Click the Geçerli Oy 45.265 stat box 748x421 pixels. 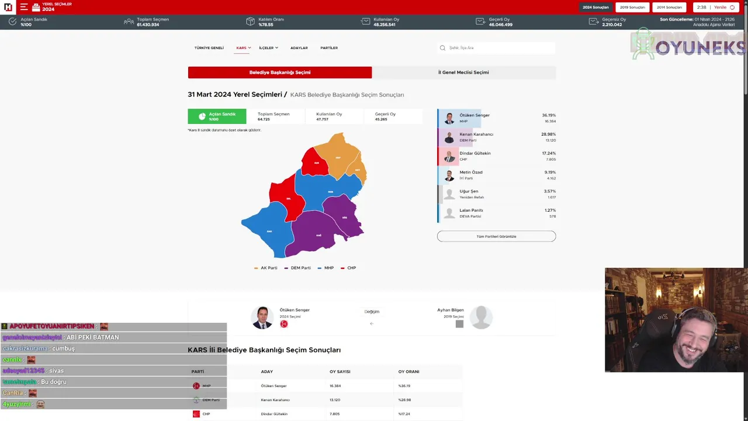tap(393, 116)
